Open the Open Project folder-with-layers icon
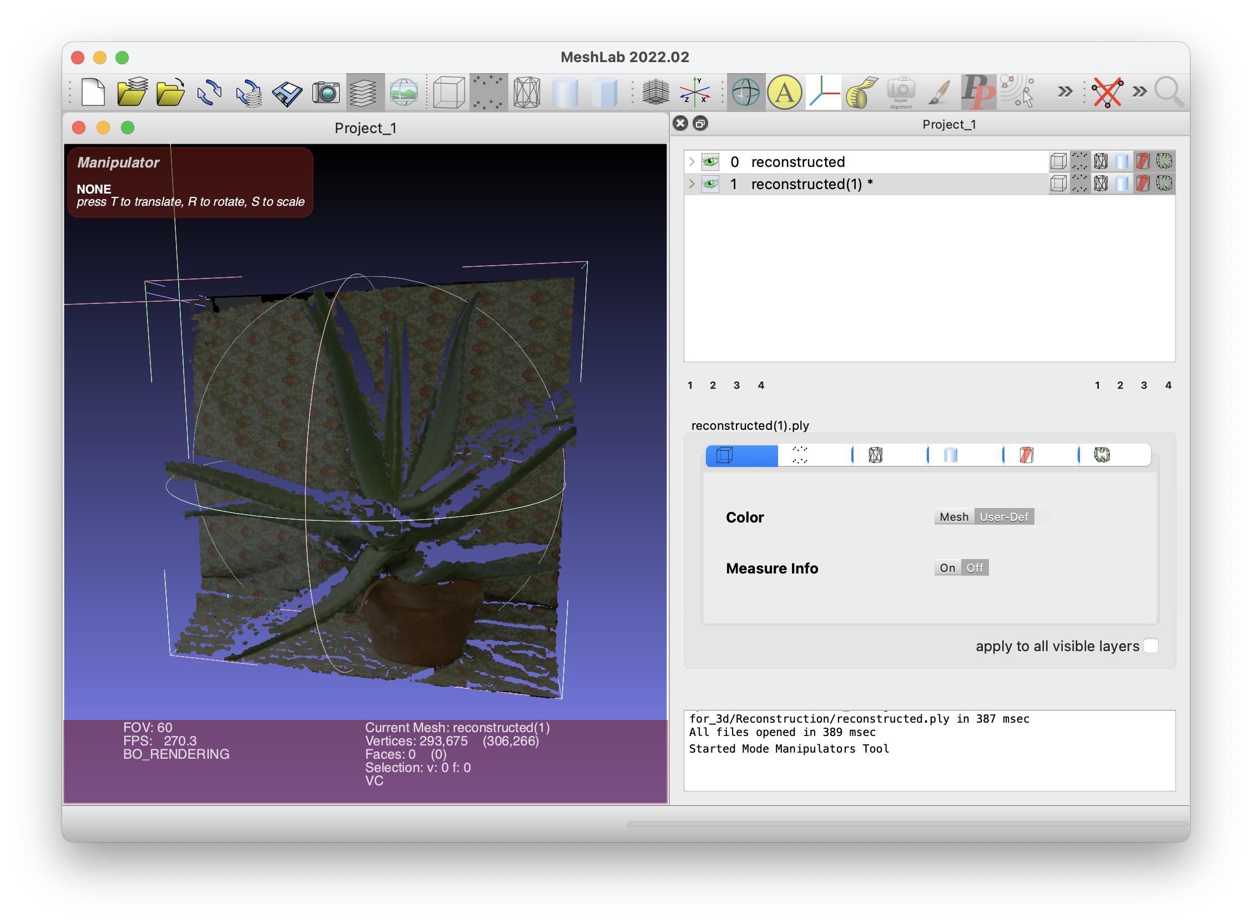The height and width of the screenshot is (924, 1252). 132,92
